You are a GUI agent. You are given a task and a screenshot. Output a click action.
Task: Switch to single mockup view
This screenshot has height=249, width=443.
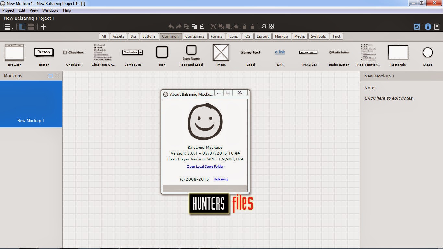[x=22, y=27]
